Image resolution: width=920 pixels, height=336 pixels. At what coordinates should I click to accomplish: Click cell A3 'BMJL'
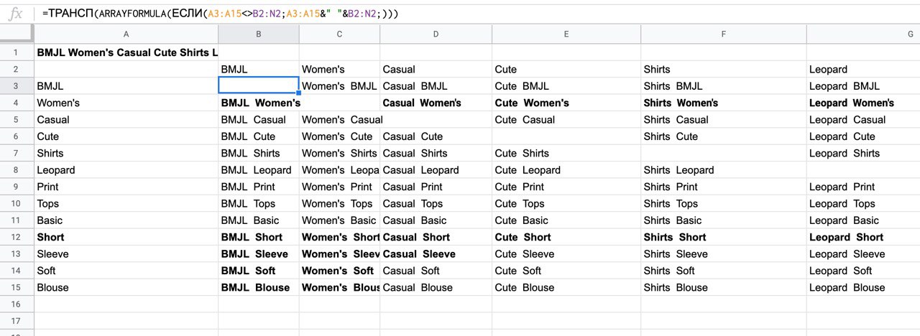pos(126,86)
